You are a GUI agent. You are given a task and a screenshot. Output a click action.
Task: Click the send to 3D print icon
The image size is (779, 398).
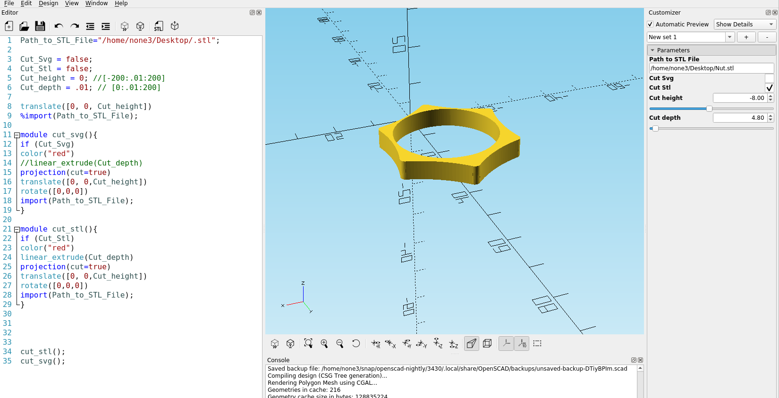click(175, 26)
